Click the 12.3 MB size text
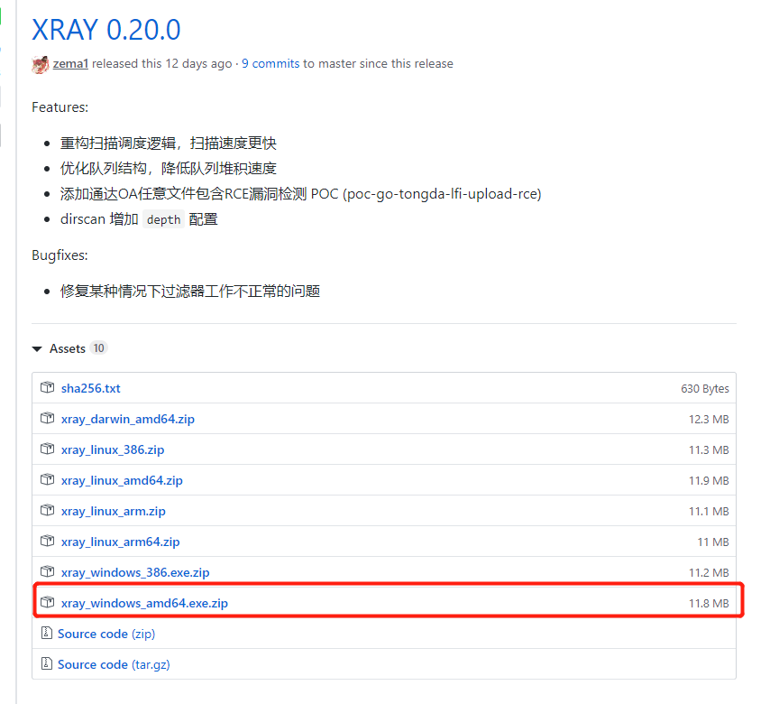 click(709, 420)
